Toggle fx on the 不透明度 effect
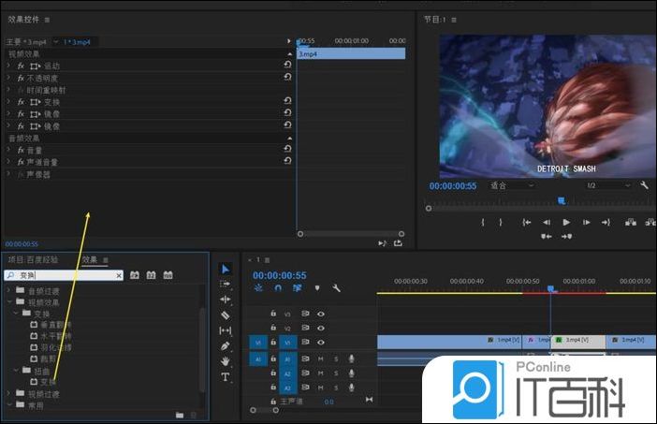Image resolution: width=657 pixels, height=424 pixels. (20, 79)
